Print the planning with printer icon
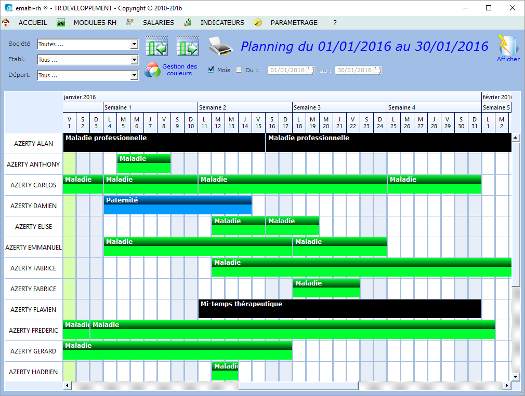Image resolution: width=525 pixels, height=396 pixels. (x=220, y=46)
